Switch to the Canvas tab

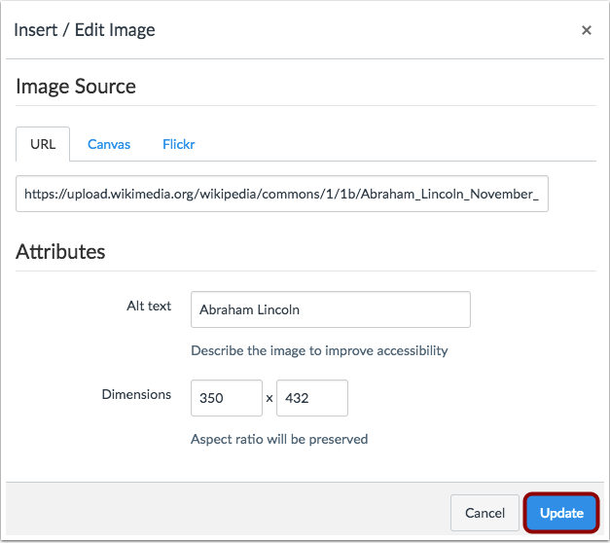pyautogui.click(x=109, y=144)
